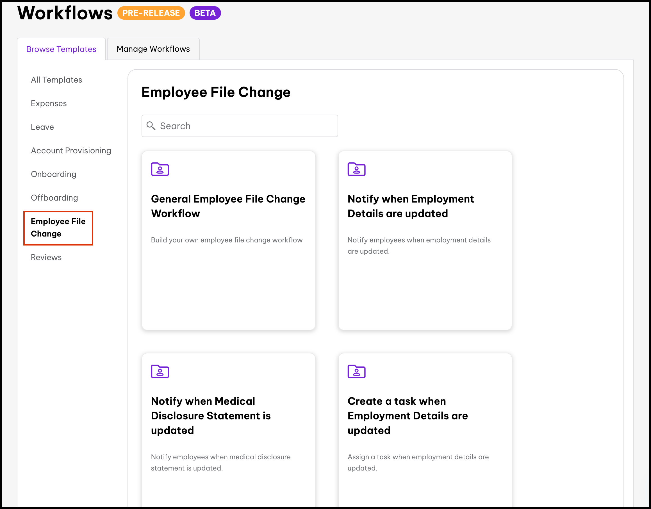Click folder icon on Notify when Employment Details card
Screen dimensions: 651x509
click(x=356, y=169)
